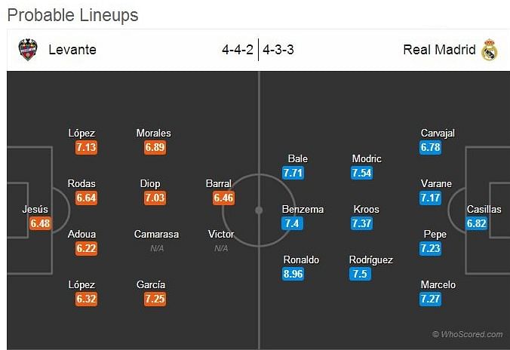This screenshot has width=510, height=350.
Task: Click the WhoScored.com watermark
Action: point(468,334)
